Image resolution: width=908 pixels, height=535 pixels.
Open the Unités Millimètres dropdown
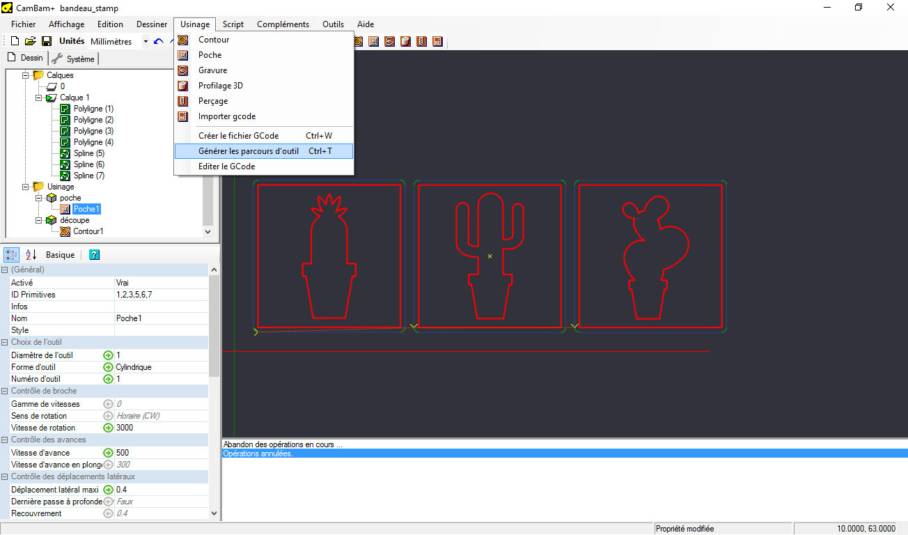[146, 42]
